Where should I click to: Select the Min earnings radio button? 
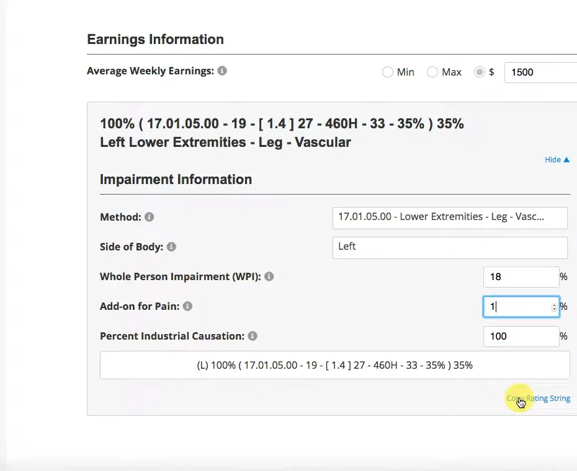[388, 72]
